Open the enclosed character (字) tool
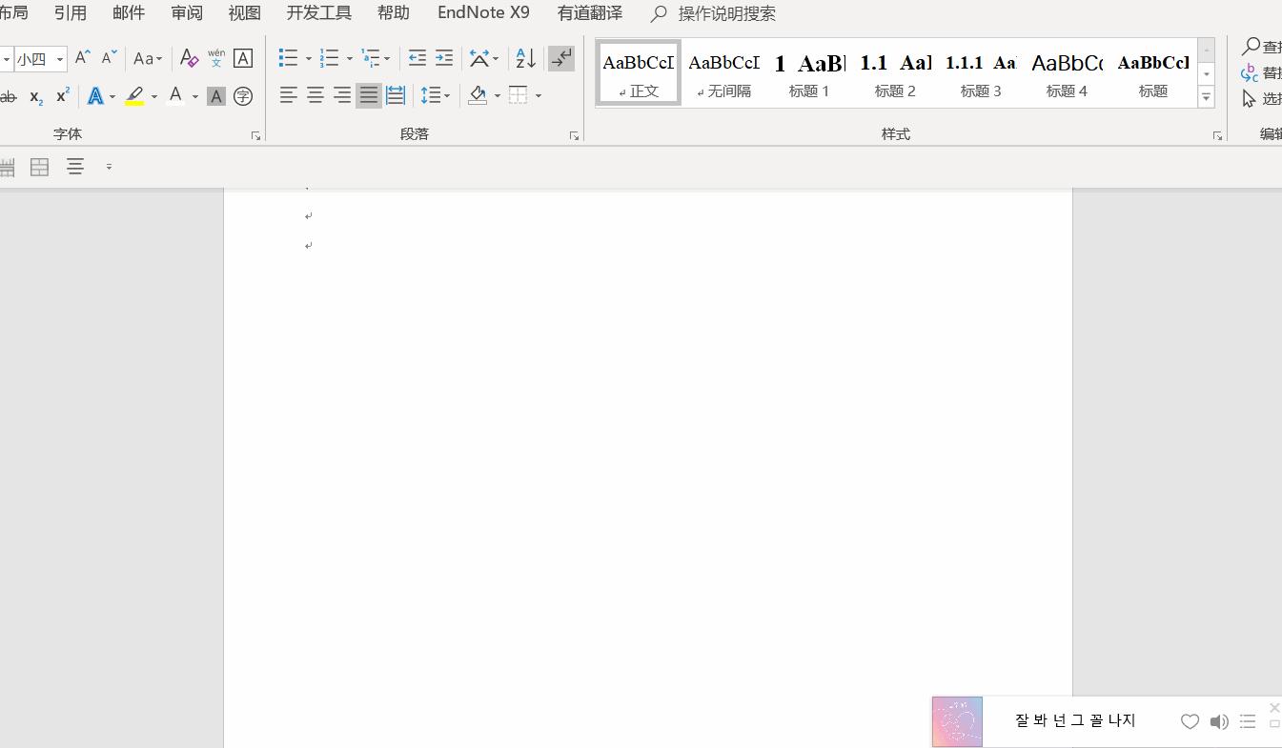This screenshot has width=1282, height=748. pyautogui.click(x=243, y=95)
